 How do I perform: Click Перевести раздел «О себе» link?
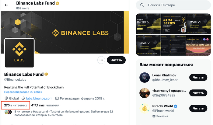click(23, 92)
